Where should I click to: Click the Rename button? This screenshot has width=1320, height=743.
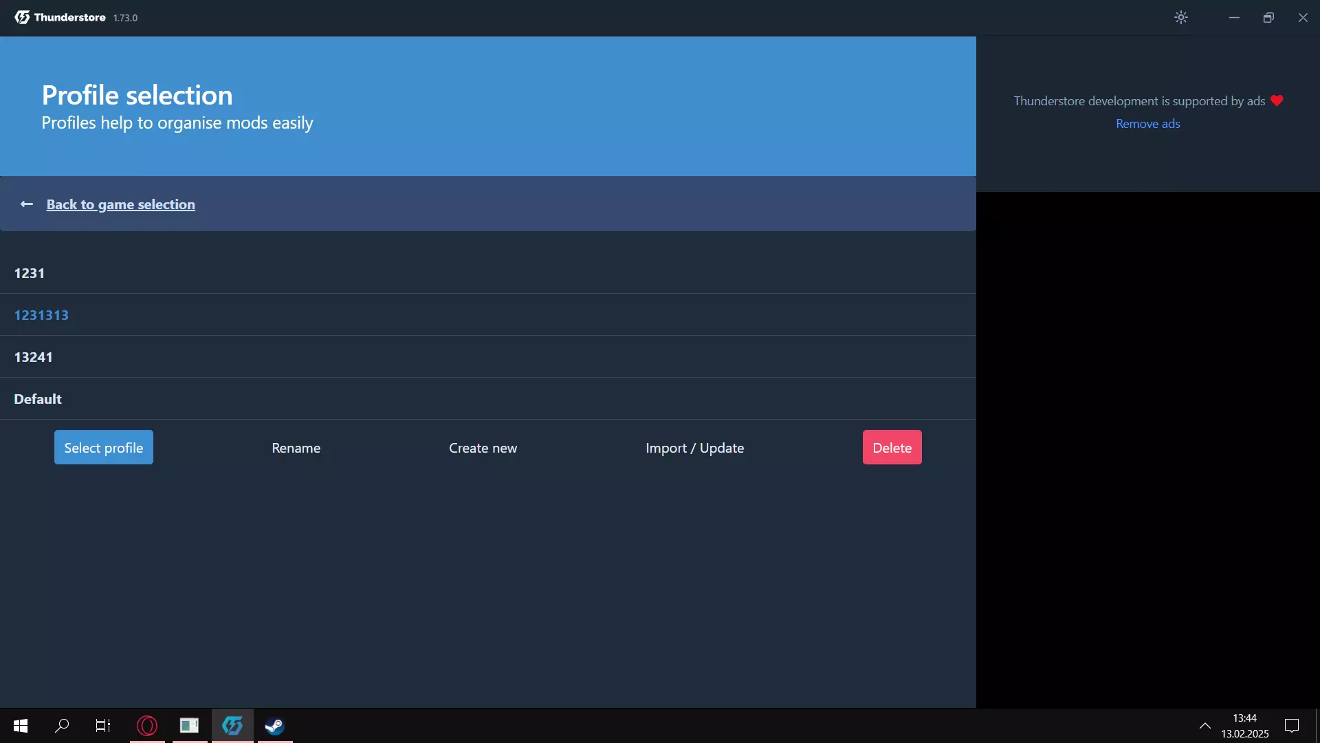click(x=296, y=448)
